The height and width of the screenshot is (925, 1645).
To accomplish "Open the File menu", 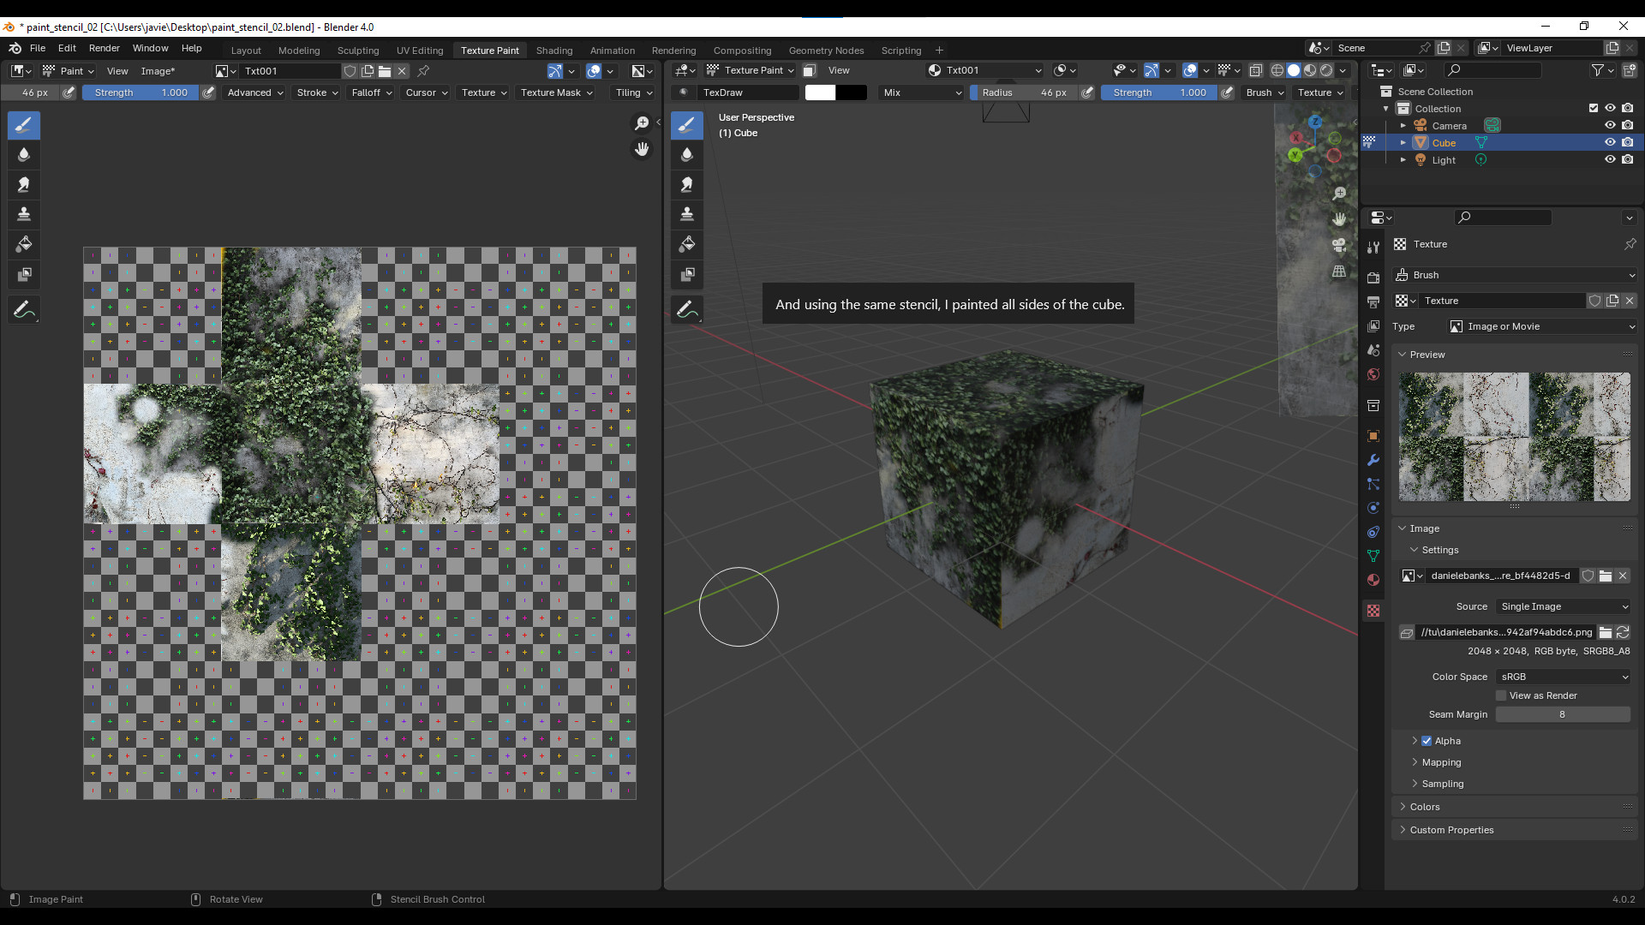I will tap(37, 48).
